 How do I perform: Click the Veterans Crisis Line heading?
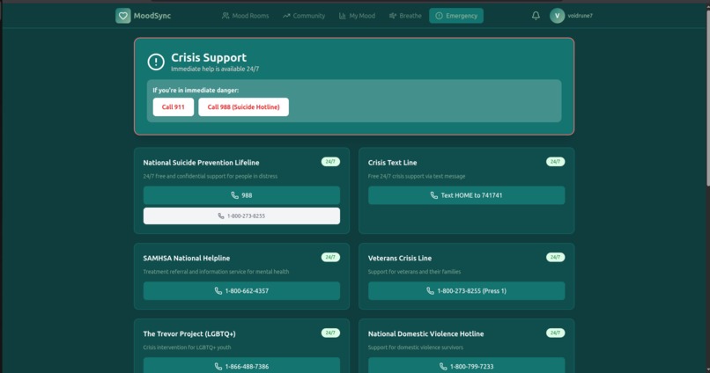pyautogui.click(x=400, y=258)
